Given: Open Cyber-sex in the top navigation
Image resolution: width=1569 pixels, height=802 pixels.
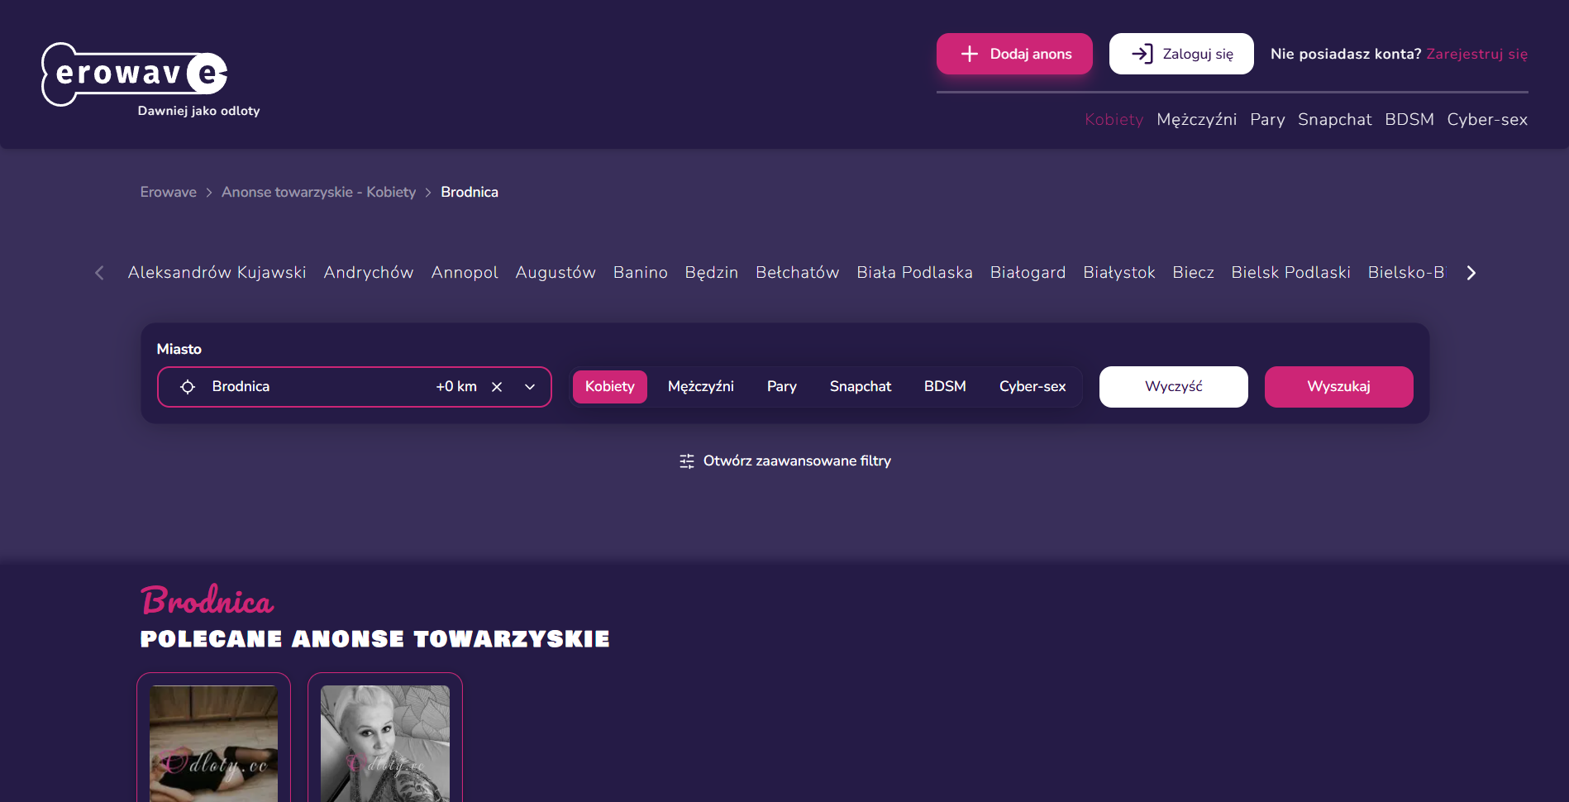Looking at the screenshot, I should click(x=1487, y=120).
